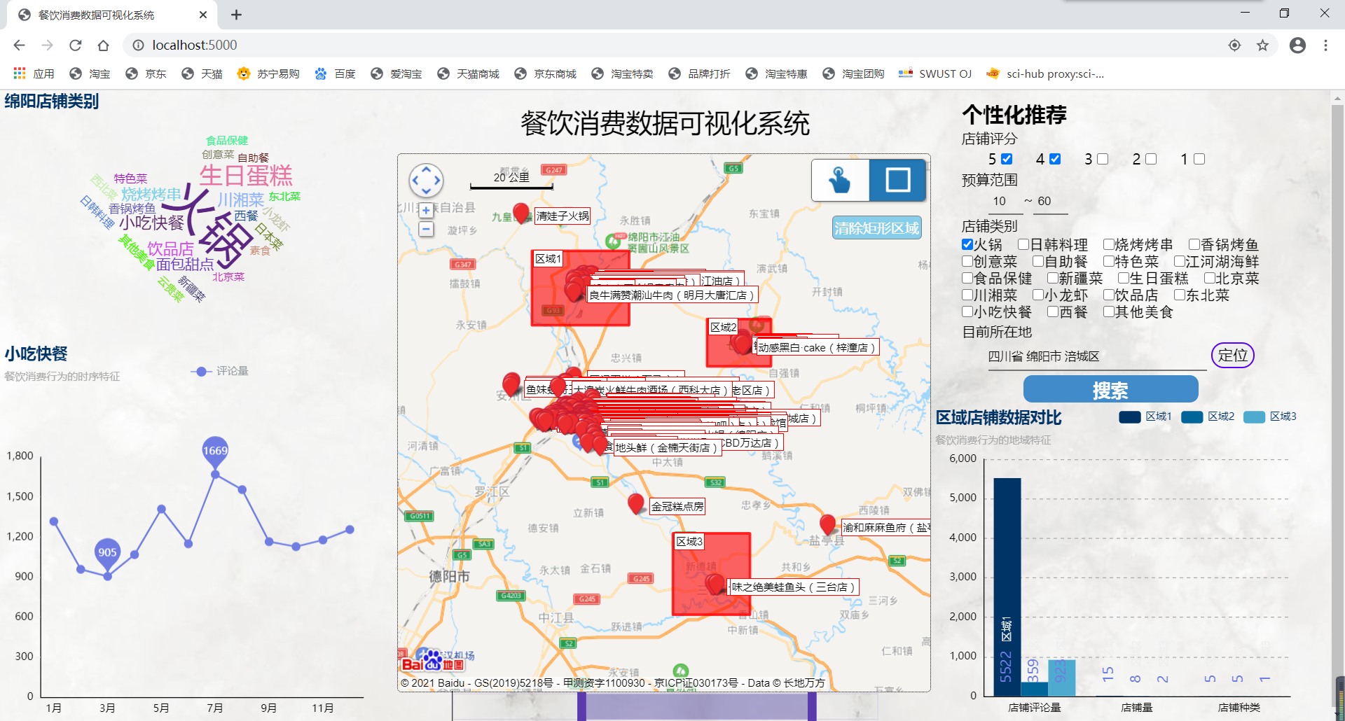Check the 小吃快餐 category checkbox
Viewport: 1345px width, 721px height.
pyautogui.click(x=967, y=311)
